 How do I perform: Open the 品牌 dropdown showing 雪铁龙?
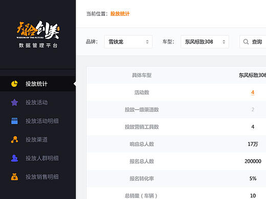(x=128, y=42)
